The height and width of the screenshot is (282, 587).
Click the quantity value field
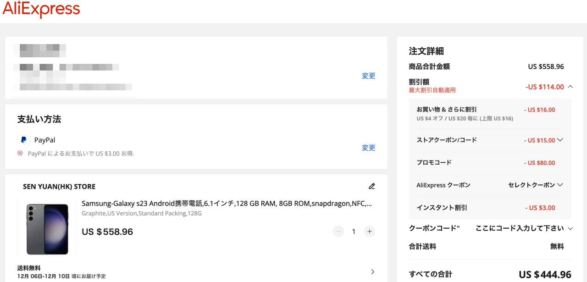pos(354,232)
